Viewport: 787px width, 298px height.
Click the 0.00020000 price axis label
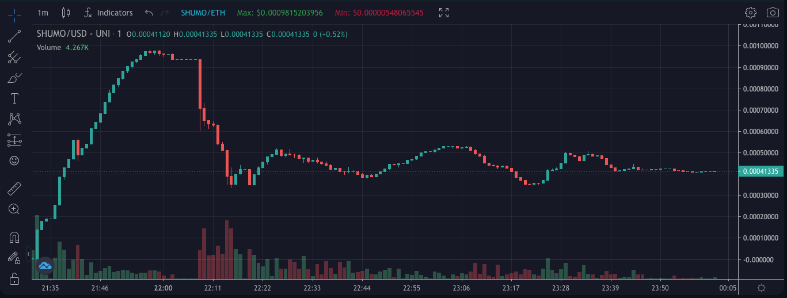pyautogui.click(x=761, y=217)
